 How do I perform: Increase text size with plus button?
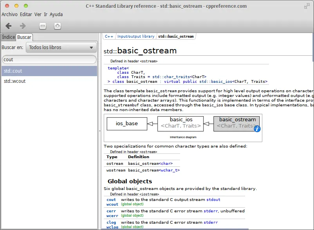58,26
